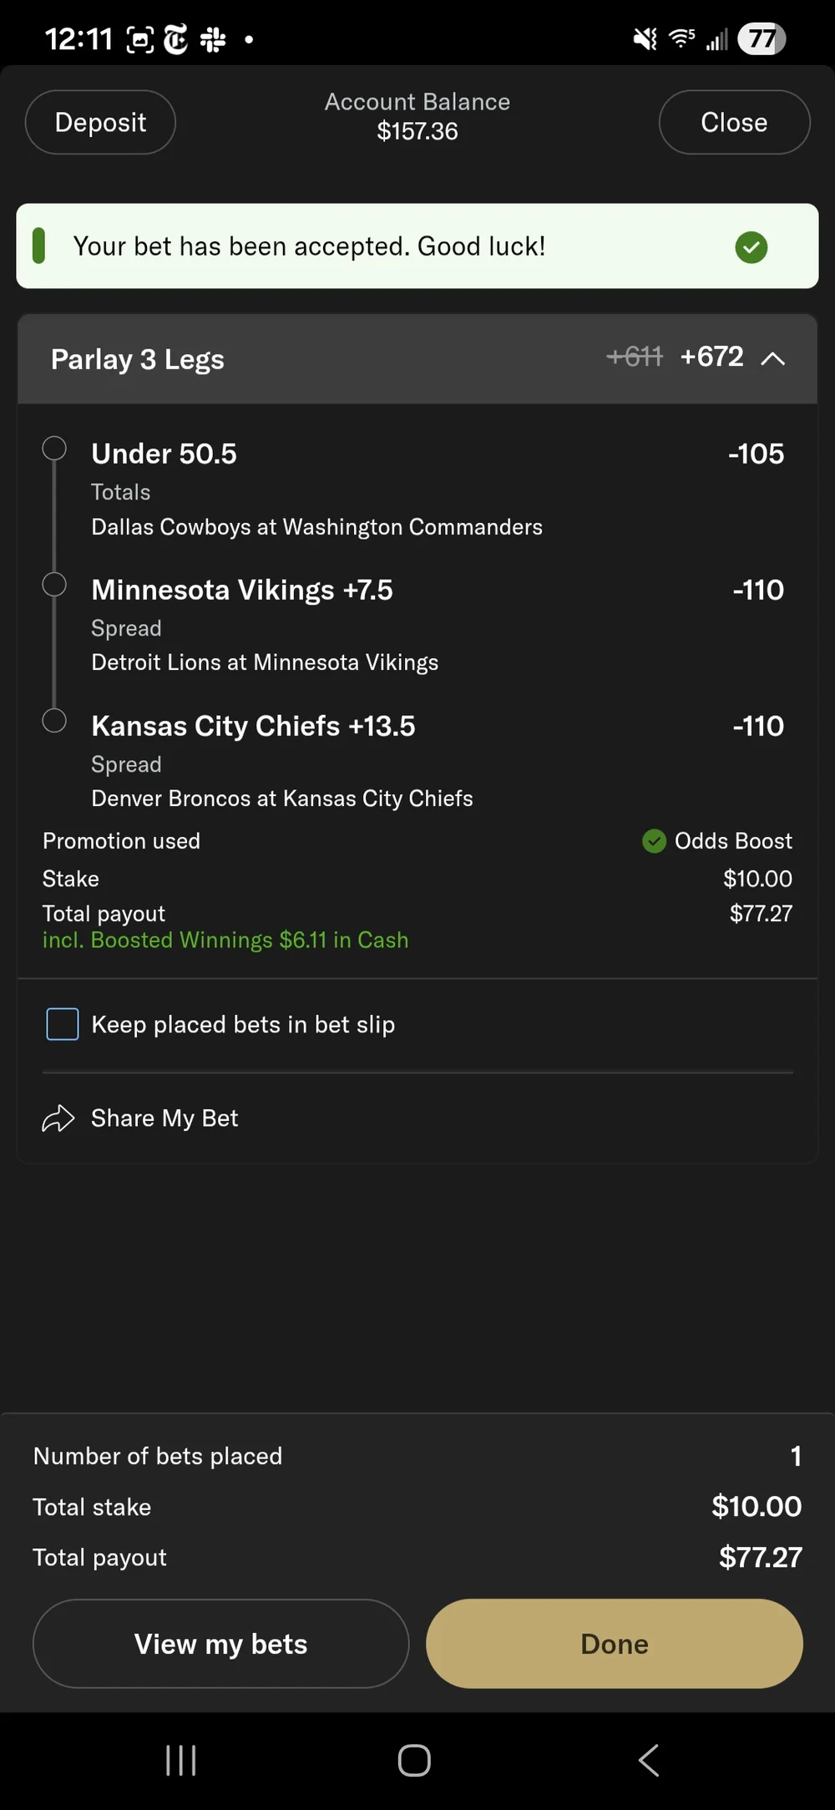Tap the muted sound icon in status bar
835x1810 pixels.
click(x=645, y=38)
